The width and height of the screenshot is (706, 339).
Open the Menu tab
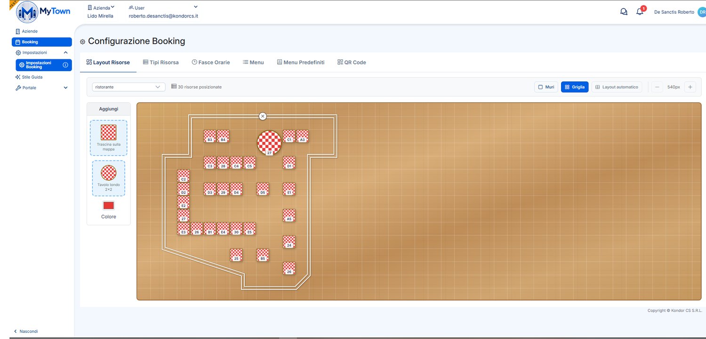click(253, 62)
